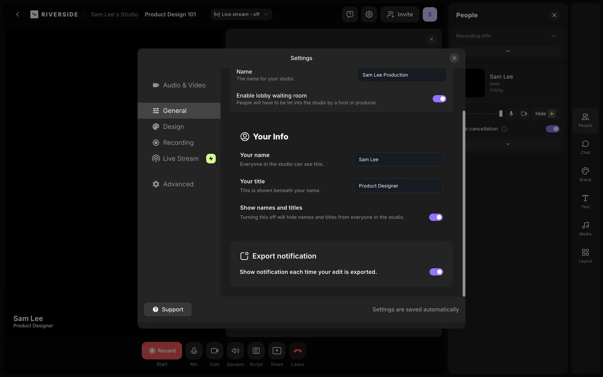Screen dimensions: 603x377
Task: Click the Script teleprompter icon
Action: [x=256, y=351]
